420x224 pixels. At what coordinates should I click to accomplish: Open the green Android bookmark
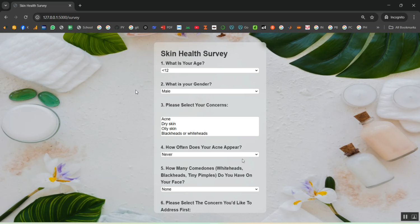click(x=188, y=27)
